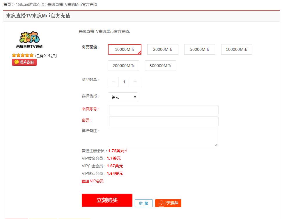Focus the 密码 password field
The height and width of the screenshot is (219, 282).
[164, 121]
